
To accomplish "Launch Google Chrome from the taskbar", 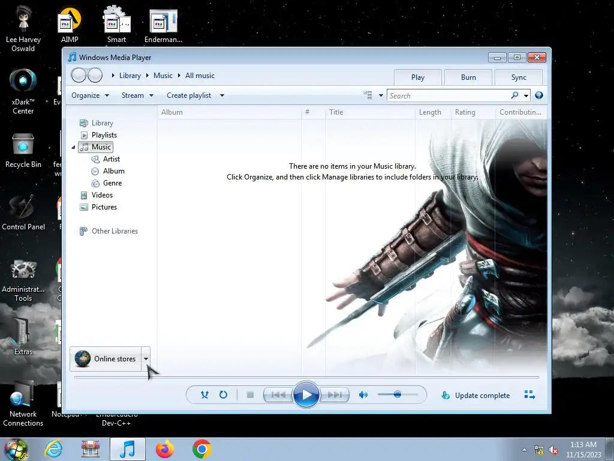I will 201,449.
